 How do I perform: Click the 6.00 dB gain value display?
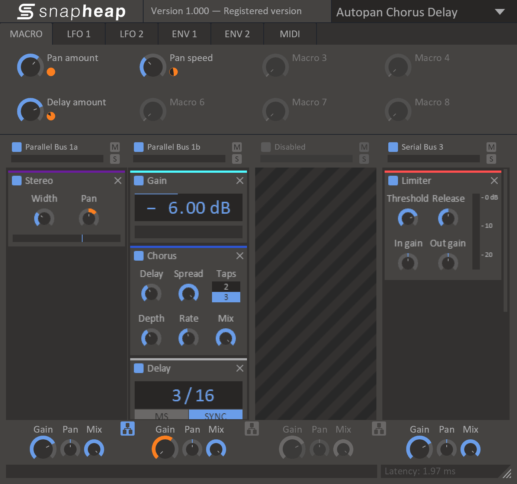188,207
